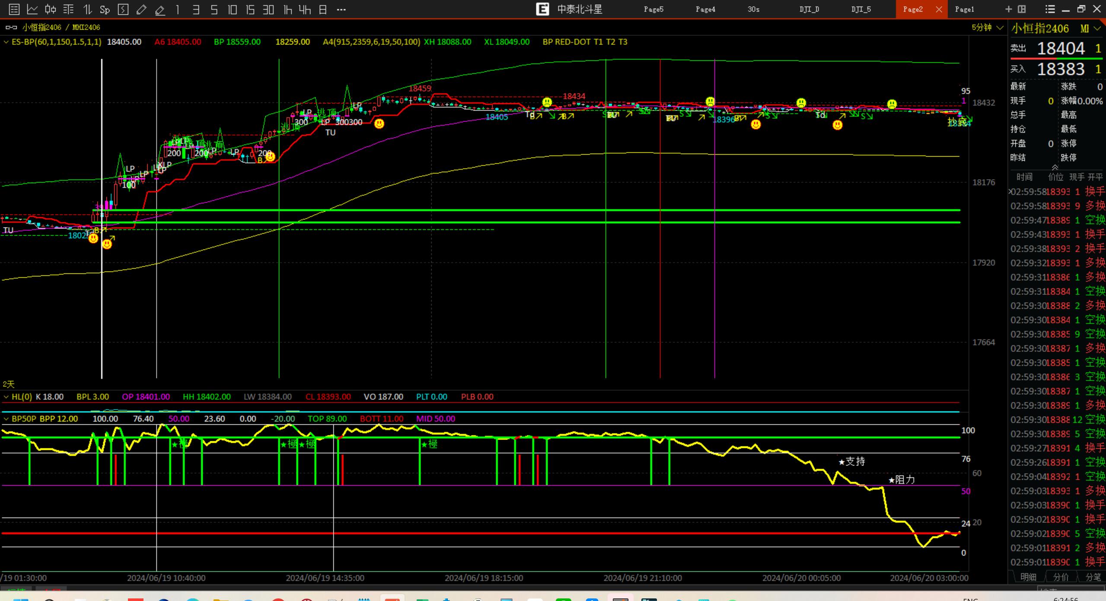1106x601 pixels.
Task: Collapse the ES-BP indicator header
Action: click(6, 42)
